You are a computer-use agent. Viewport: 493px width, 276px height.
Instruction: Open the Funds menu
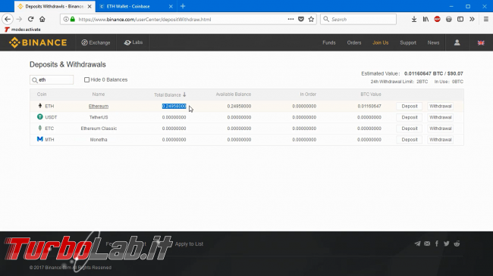pos(329,42)
